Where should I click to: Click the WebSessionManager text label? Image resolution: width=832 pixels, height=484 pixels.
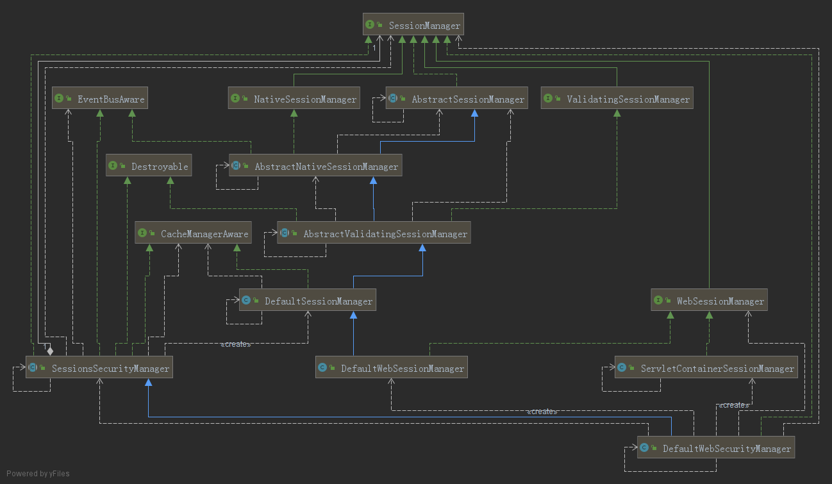tap(720, 301)
